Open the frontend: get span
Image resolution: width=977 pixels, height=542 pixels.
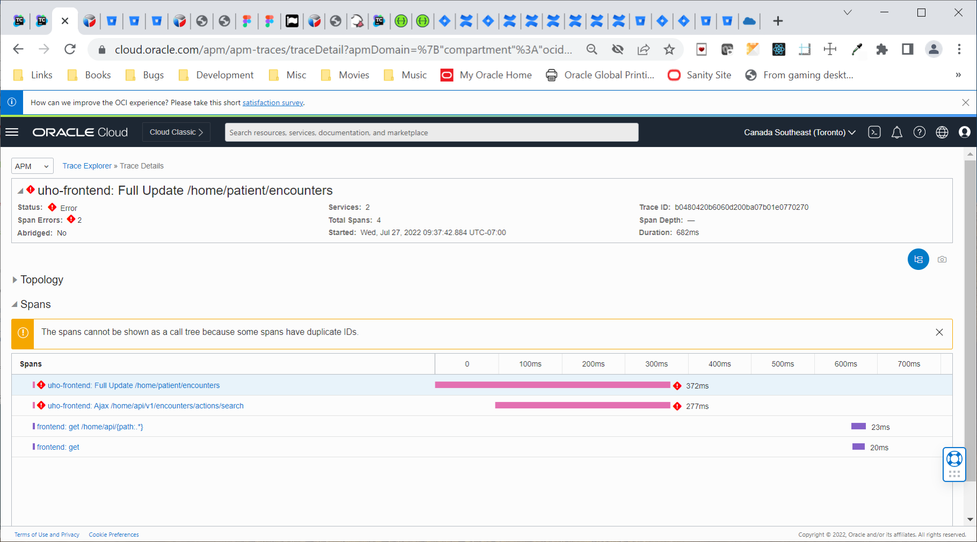[58, 447]
